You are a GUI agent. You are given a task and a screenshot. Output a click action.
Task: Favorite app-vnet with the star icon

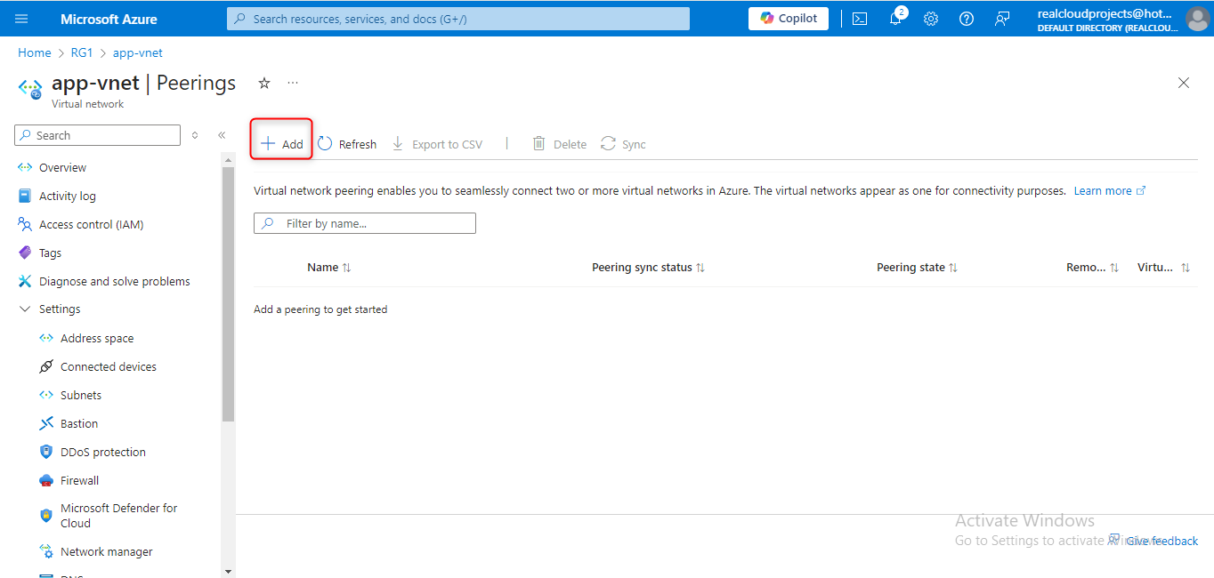click(x=263, y=83)
